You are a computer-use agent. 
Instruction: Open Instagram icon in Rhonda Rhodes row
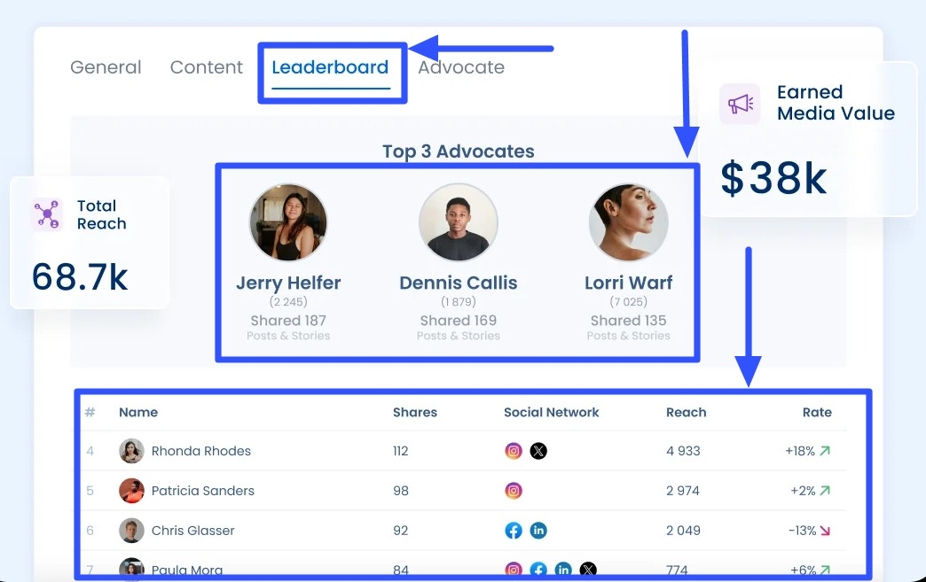coord(514,451)
